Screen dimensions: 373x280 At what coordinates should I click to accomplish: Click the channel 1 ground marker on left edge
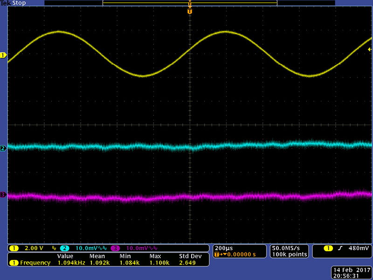point(3,56)
